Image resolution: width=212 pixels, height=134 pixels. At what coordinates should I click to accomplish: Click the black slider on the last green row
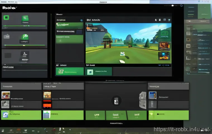pos(161,114)
